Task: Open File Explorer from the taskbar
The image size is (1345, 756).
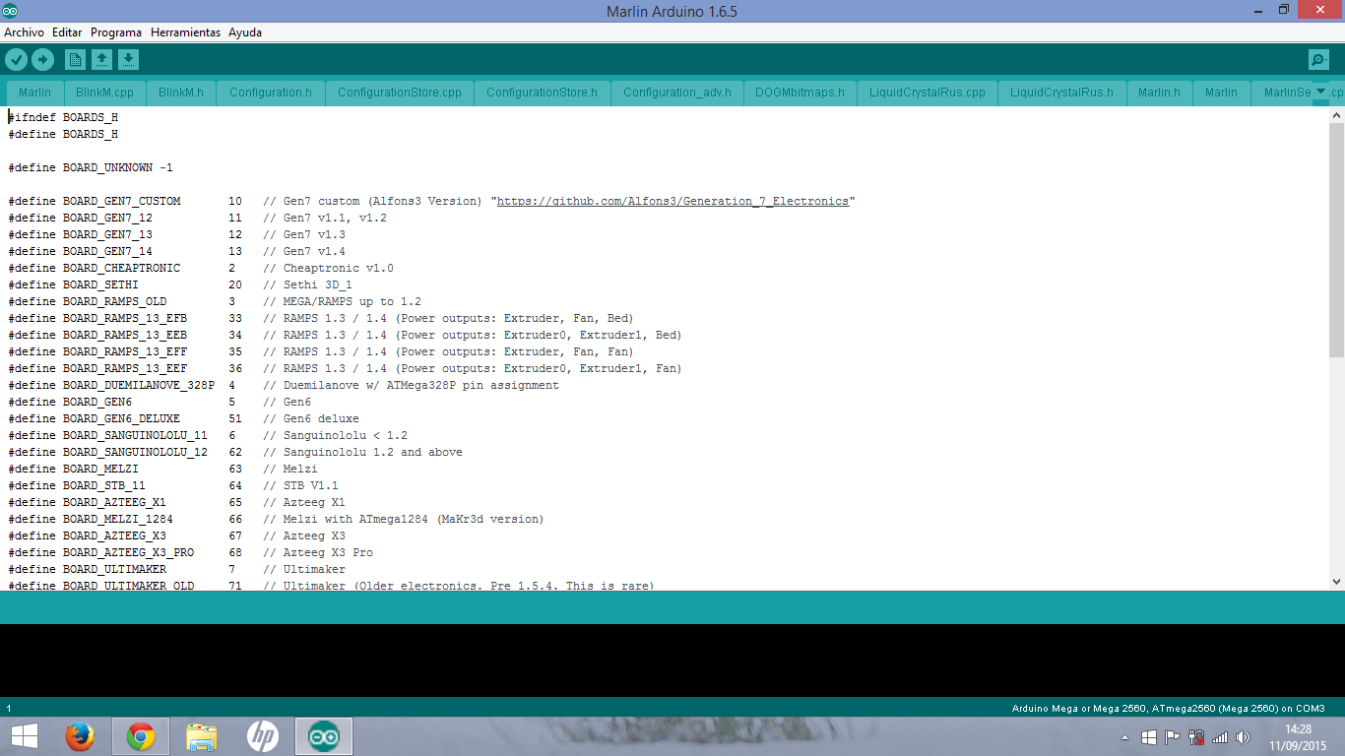Action: [x=202, y=736]
